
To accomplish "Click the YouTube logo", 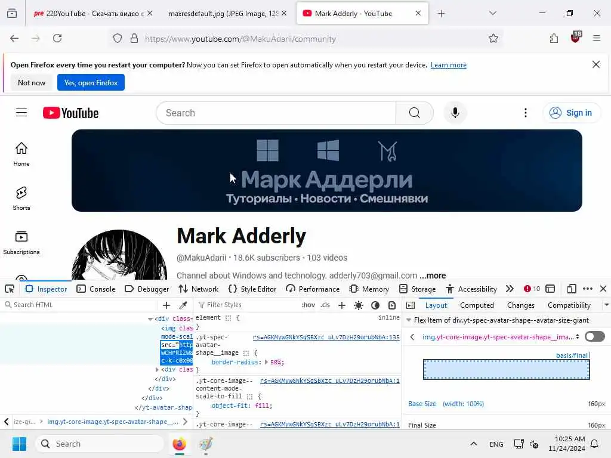I will click(70, 113).
